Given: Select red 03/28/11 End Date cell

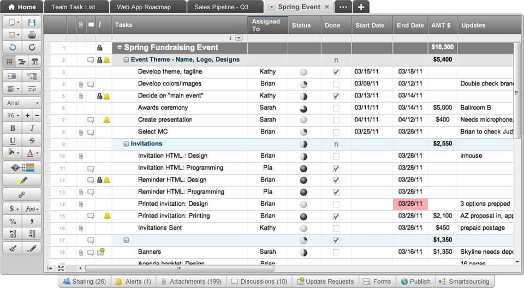Looking at the screenshot, I should tap(410, 204).
